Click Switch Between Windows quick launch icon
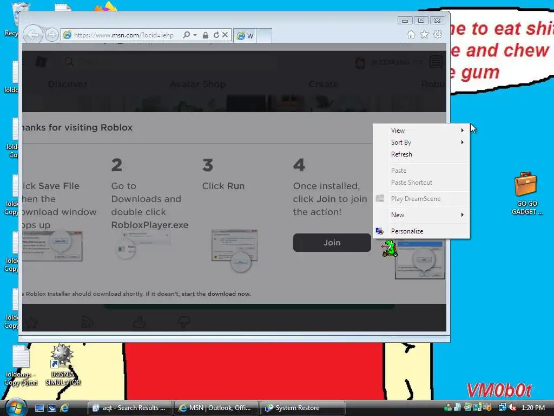This screenshot has width=554, height=416. tap(52, 408)
